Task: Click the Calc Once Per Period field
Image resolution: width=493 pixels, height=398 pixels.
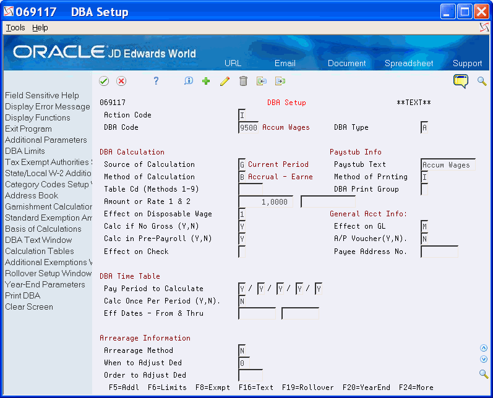Action: coord(242,301)
